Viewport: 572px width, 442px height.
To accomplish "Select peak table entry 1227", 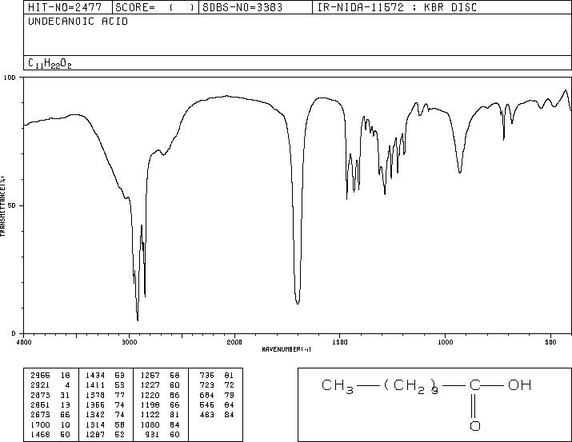I will tap(160, 385).
